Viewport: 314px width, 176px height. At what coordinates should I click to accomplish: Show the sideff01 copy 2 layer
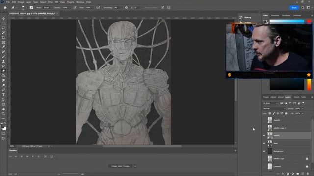tap(264, 128)
